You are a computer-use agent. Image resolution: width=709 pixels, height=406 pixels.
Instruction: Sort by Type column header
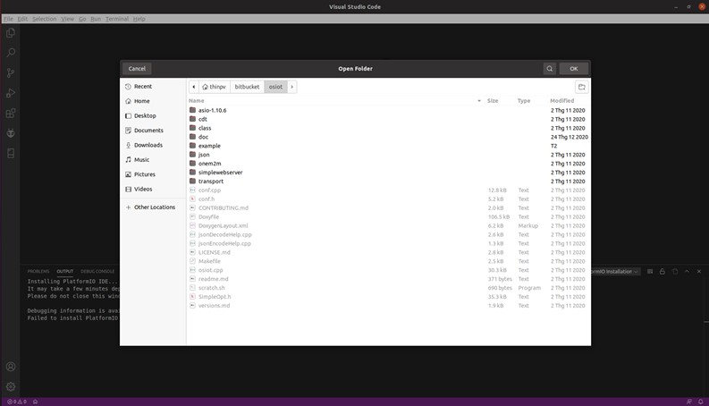(524, 101)
